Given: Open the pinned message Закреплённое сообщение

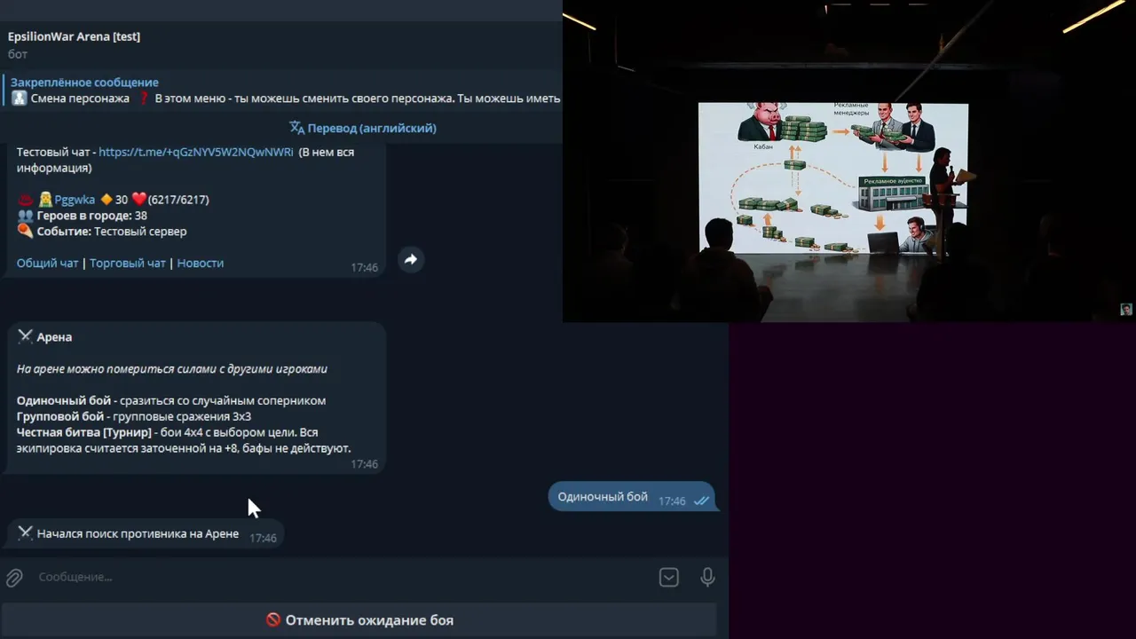Looking at the screenshot, I should (281, 91).
